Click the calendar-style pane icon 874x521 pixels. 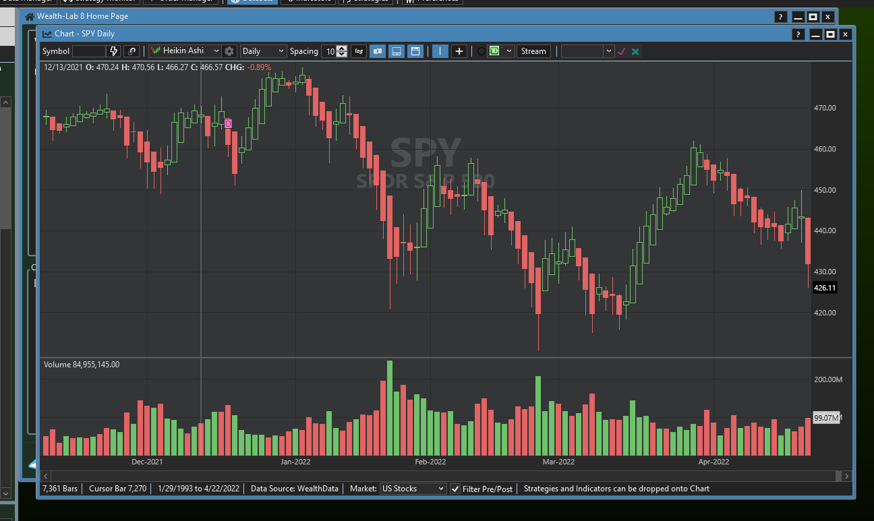click(415, 51)
